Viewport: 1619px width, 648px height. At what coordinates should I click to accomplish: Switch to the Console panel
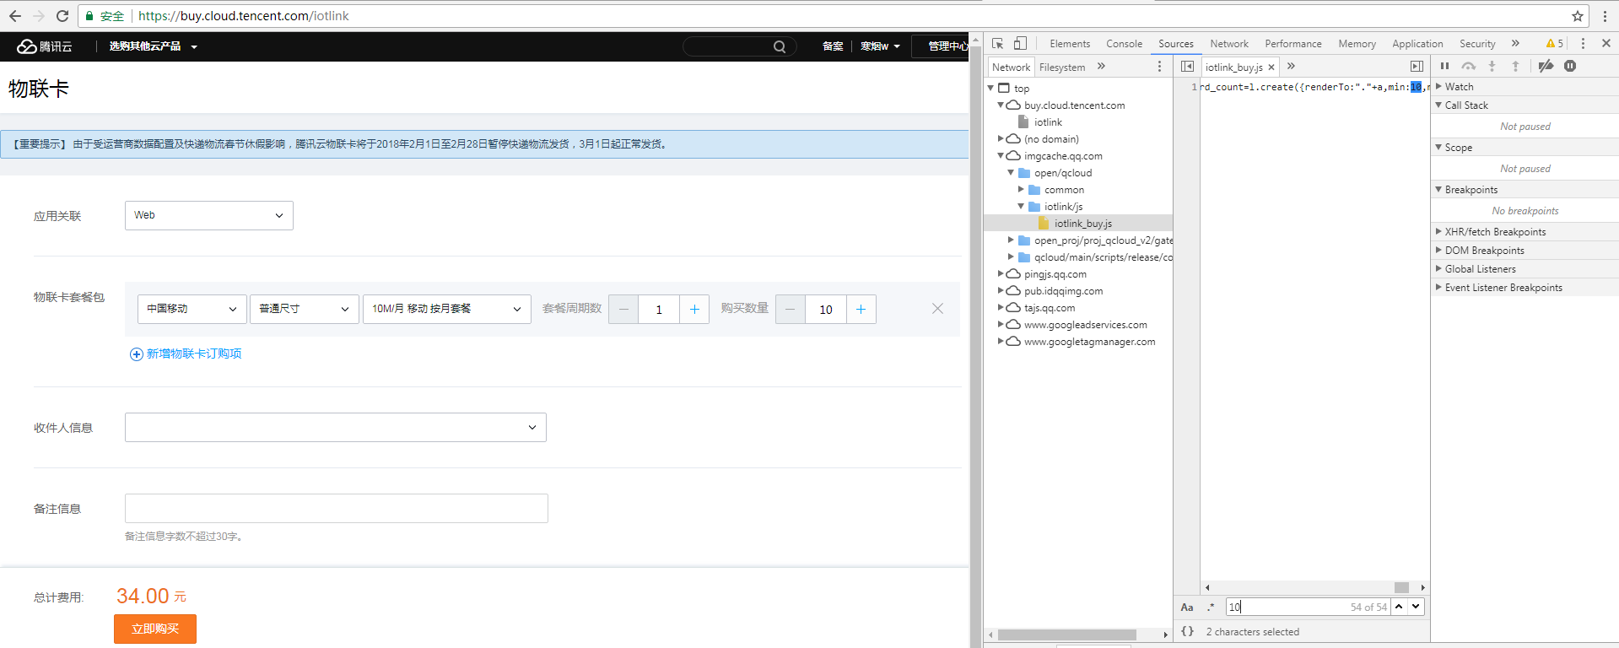pyautogui.click(x=1124, y=44)
